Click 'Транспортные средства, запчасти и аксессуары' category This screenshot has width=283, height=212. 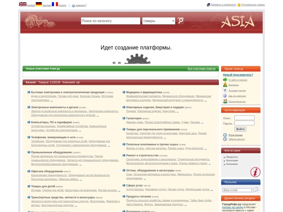(x=63, y=197)
